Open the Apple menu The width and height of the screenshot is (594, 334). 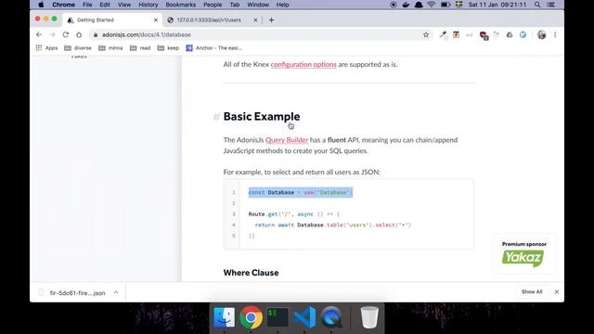41,5
